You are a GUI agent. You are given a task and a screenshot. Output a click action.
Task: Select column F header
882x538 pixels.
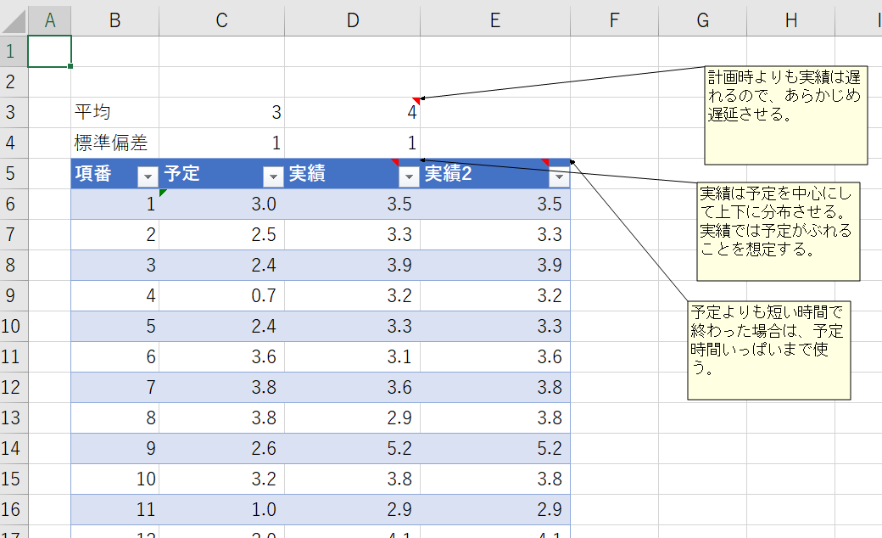point(614,21)
